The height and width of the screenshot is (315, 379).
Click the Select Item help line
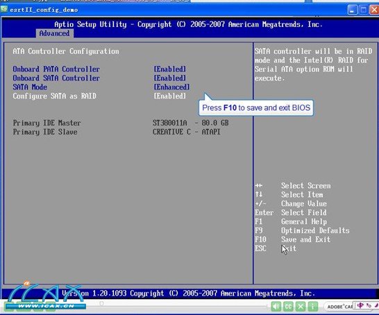[x=289, y=195]
